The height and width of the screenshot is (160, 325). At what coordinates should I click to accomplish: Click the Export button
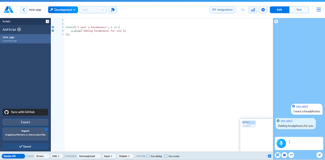[x=25, y=122]
